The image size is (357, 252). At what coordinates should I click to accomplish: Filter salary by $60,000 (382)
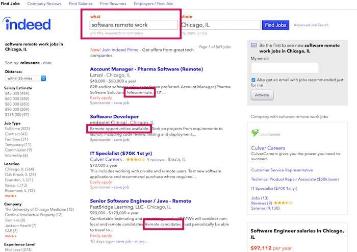(x=17, y=98)
